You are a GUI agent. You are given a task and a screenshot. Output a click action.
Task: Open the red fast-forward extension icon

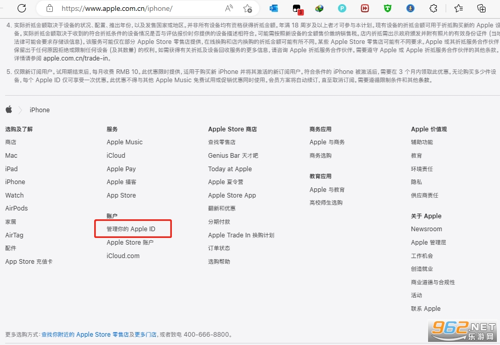pos(364,8)
